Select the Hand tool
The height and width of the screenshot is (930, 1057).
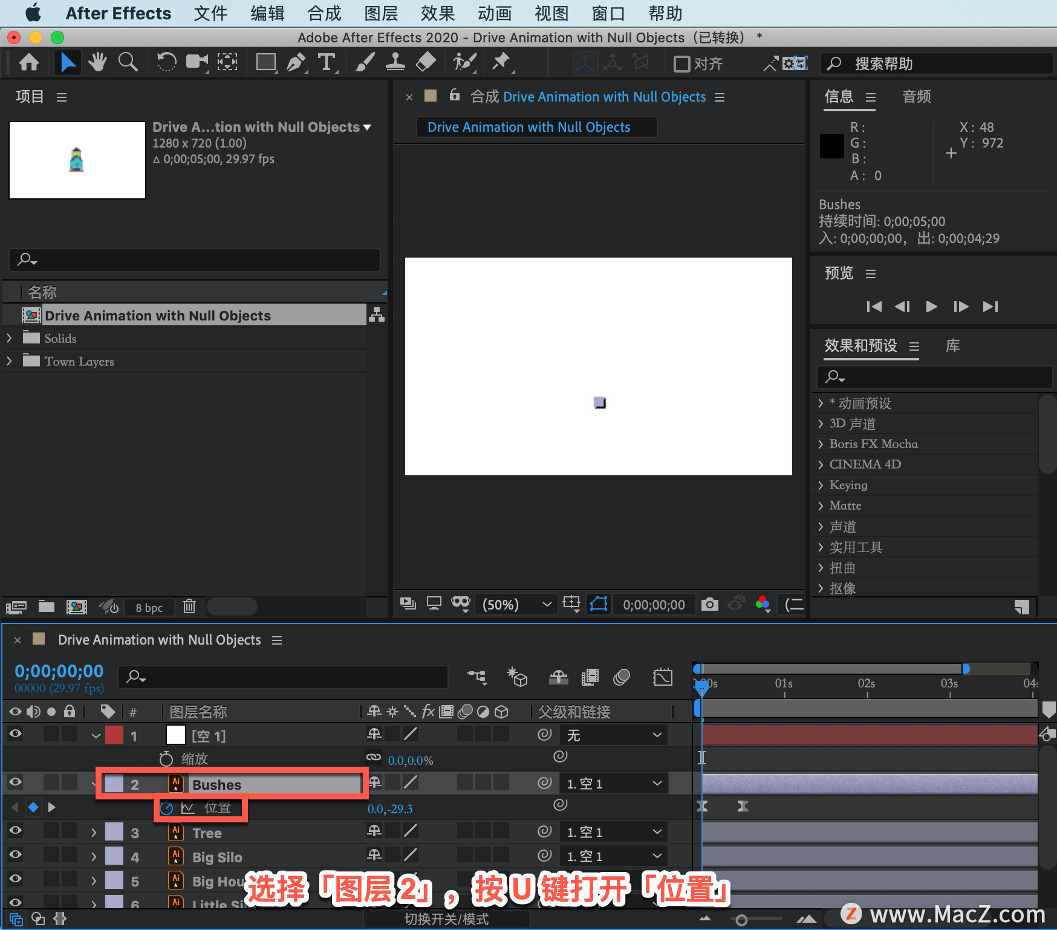(x=97, y=63)
